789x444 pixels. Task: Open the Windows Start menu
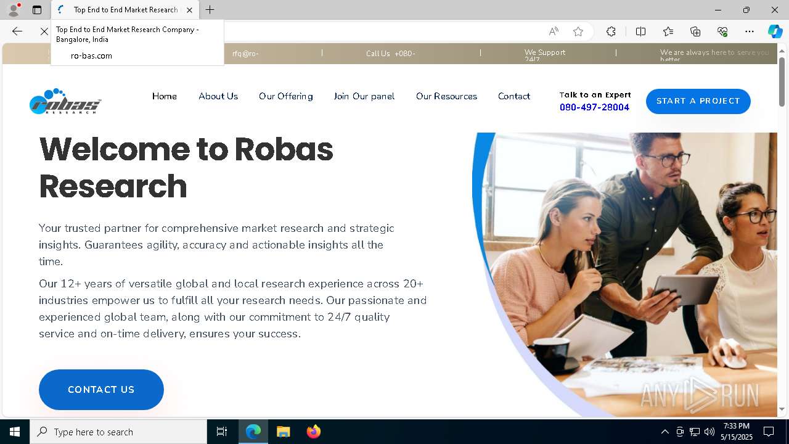pos(15,432)
